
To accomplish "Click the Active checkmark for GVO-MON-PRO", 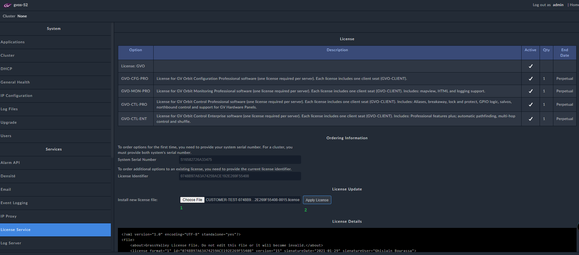I will (530, 91).
